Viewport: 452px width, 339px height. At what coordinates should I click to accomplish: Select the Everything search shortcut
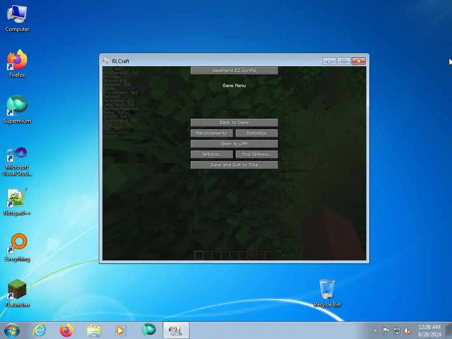tap(17, 247)
